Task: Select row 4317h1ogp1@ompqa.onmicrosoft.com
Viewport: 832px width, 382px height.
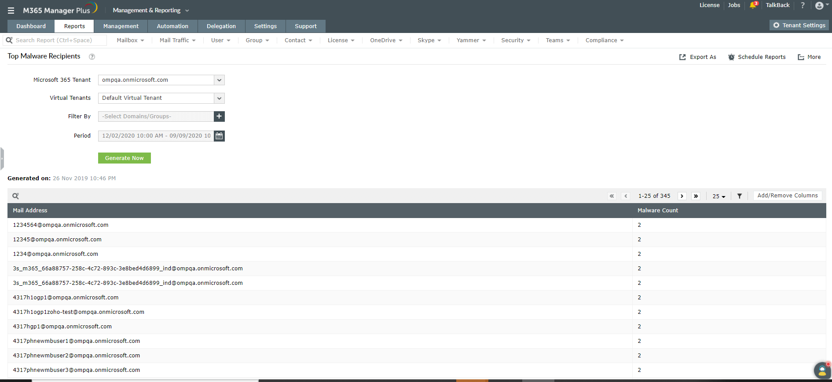Action: 417,298
